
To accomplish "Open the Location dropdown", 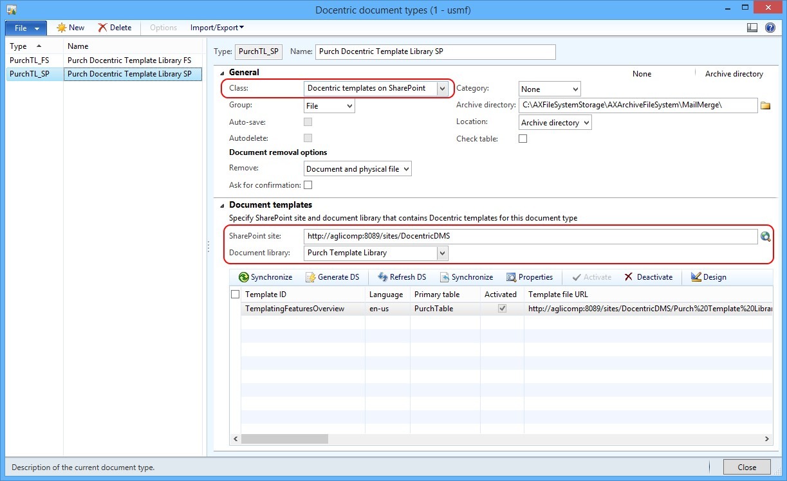I will click(586, 123).
